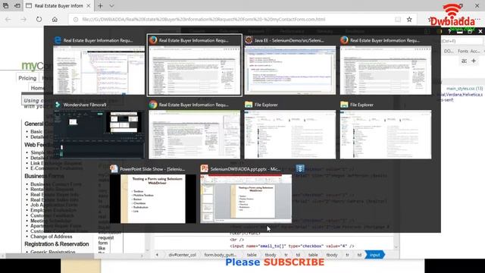Open the DO... tab in DevTools
The height and width of the screenshot is (273, 485).
(448, 51)
